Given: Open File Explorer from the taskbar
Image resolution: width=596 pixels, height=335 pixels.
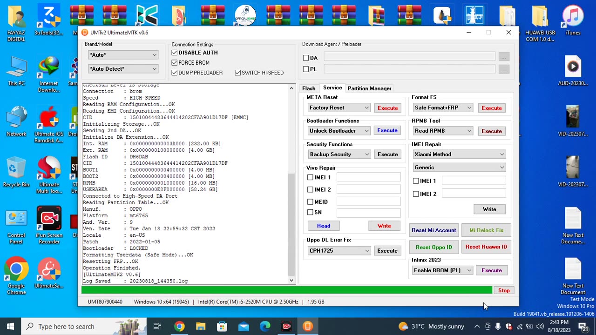Looking at the screenshot, I should coord(201,327).
